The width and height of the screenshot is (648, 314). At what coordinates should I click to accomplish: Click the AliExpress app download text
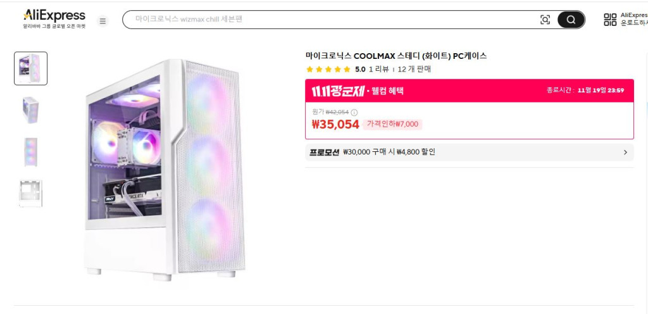pos(633,19)
